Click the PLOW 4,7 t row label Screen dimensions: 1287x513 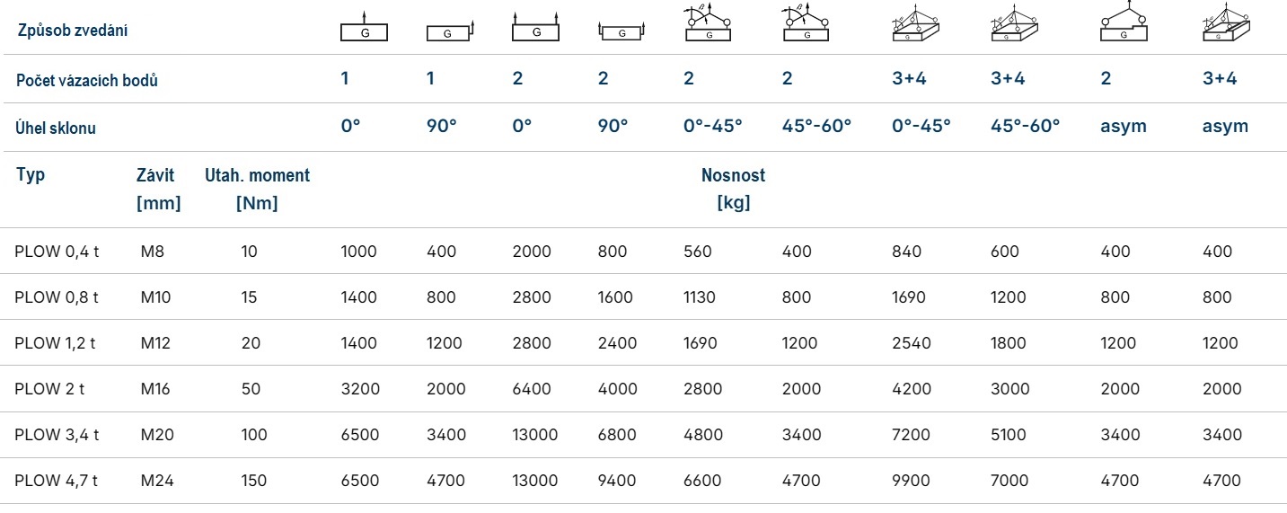pyautogui.click(x=57, y=481)
